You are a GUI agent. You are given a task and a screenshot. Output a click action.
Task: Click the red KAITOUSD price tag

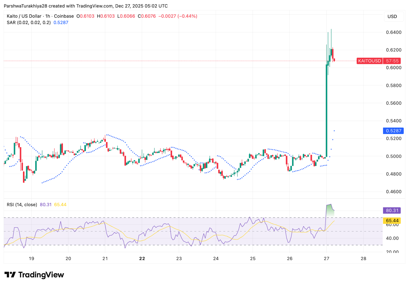pyautogui.click(x=369, y=61)
